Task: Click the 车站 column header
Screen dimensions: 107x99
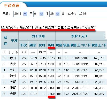Action: tap(14, 40)
